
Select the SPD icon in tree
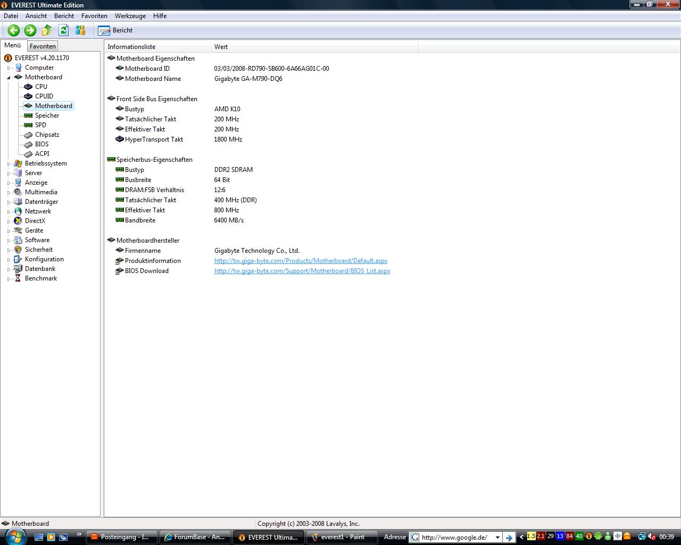(x=28, y=125)
